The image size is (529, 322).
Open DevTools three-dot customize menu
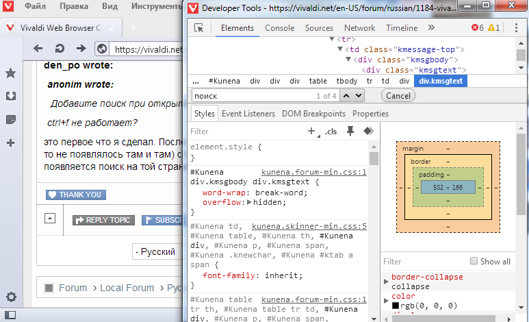tap(516, 27)
